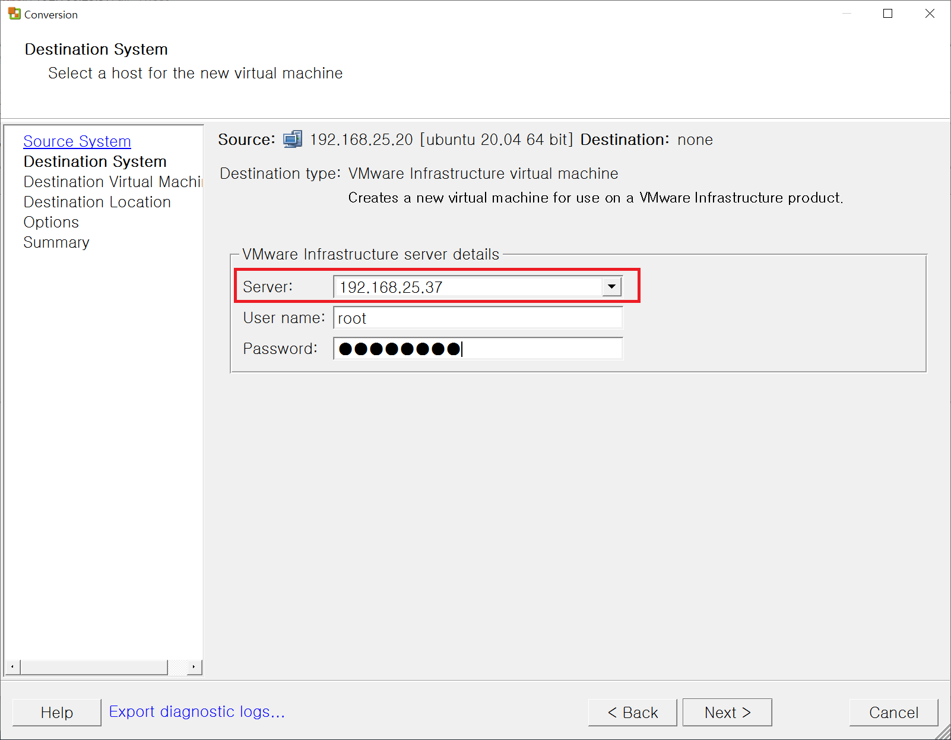The image size is (951, 740).
Task: Click the User name field containing root
Action: click(x=478, y=318)
